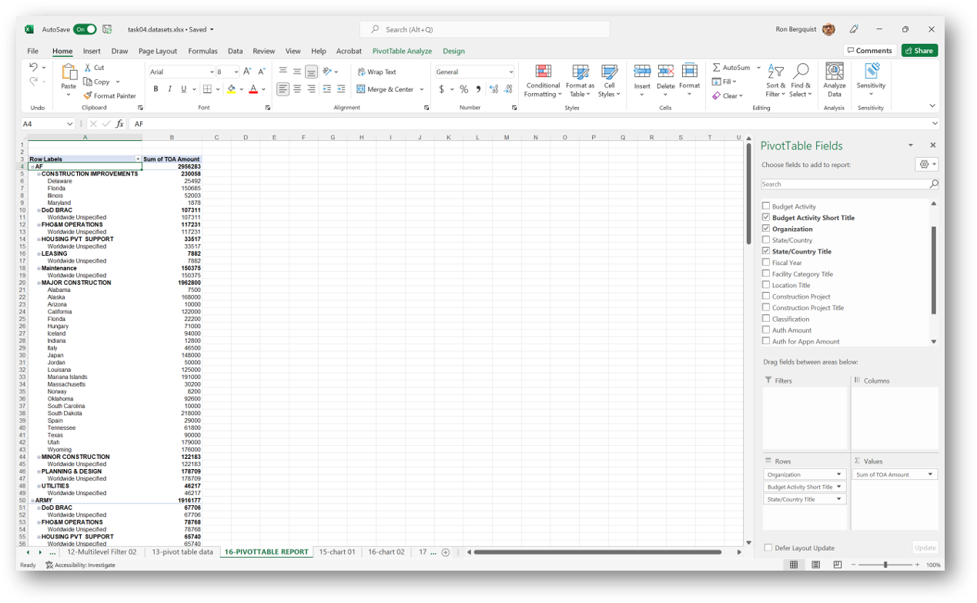This screenshot has height=603, width=977.
Task: Click the Share button
Action: [x=919, y=51]
